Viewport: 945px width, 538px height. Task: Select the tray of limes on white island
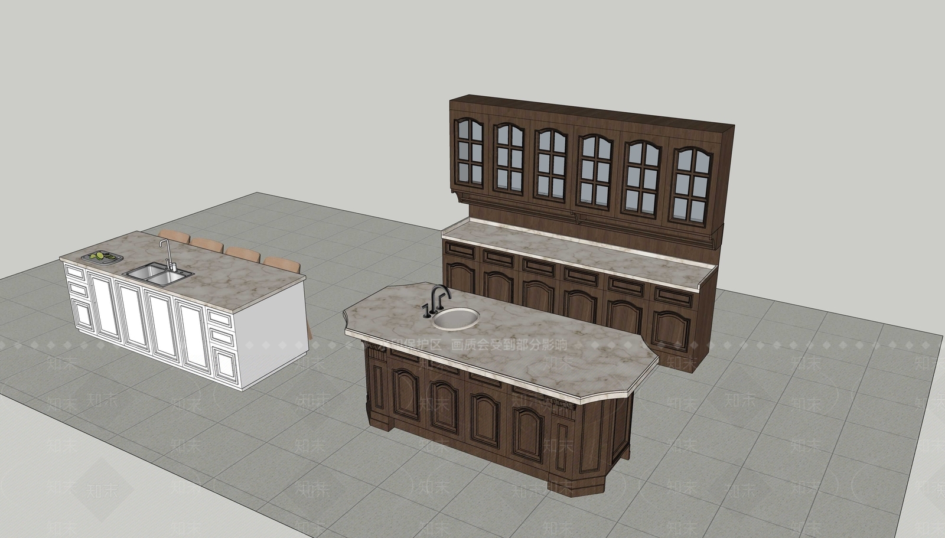[102, 257]
